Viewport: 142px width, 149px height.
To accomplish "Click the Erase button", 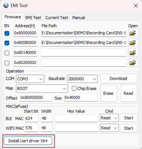I will pyautogui.click(x=109, y=93).
